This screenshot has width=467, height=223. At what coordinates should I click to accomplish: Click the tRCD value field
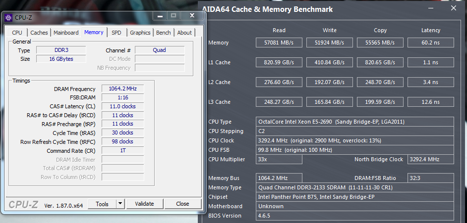click(123, 115)
